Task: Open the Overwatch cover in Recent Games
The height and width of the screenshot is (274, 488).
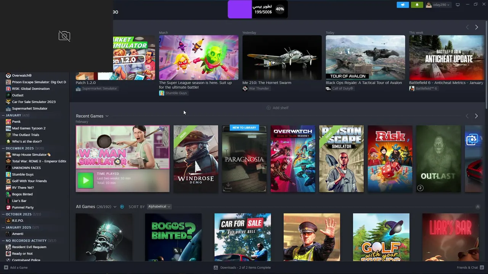Action: [x=293, y=158]
